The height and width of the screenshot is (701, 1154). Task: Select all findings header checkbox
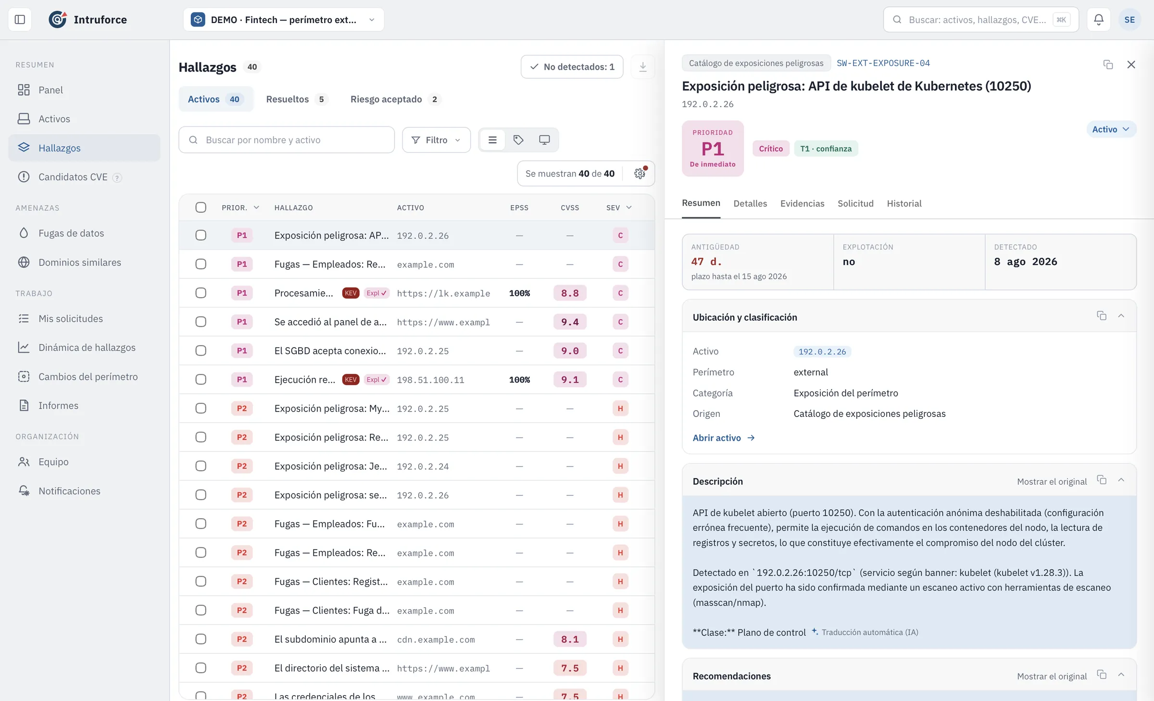click(201, 207)
